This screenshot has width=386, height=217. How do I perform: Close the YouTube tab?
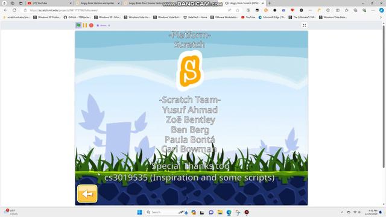[x=71, y=3]
